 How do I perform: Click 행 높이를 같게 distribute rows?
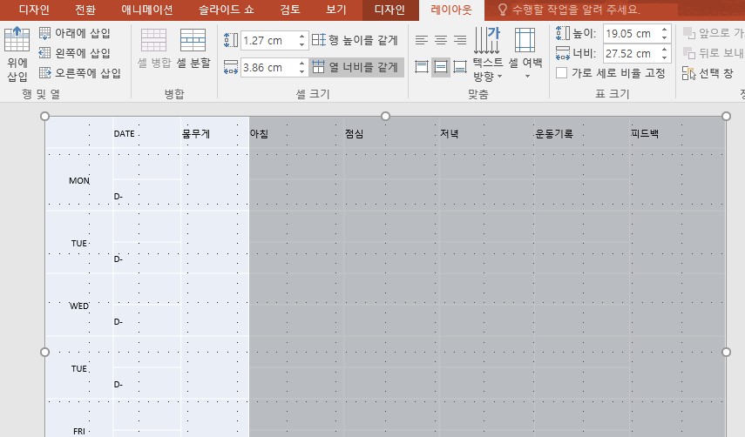[x=355, y=40]
